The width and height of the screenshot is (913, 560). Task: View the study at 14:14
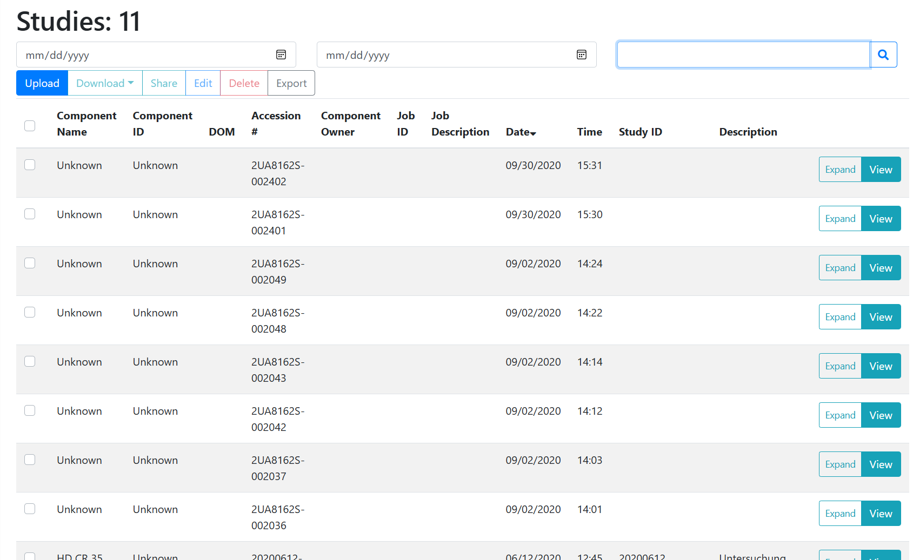click(881, 366)
